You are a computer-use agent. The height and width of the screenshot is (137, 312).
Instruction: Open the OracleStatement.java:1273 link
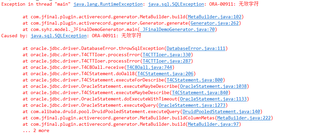(192, 105)
